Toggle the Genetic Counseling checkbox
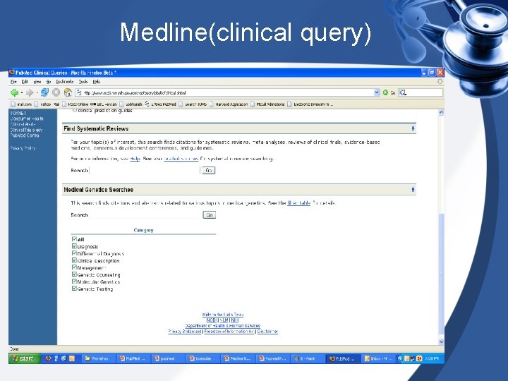Screen dimensions: 508x381 pyautogui.click(x=74, y=274)
